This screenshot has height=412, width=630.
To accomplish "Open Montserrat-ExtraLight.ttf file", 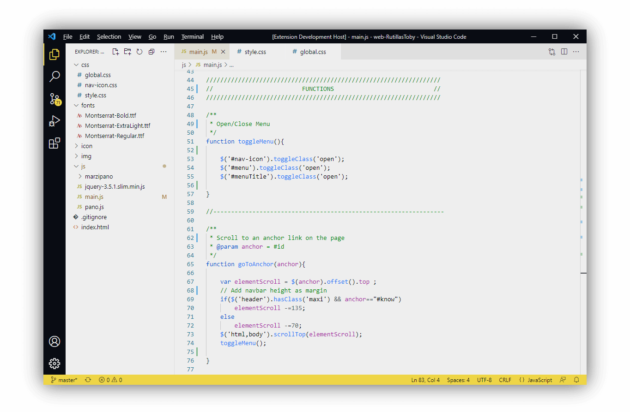I will [x=120, y=125].
